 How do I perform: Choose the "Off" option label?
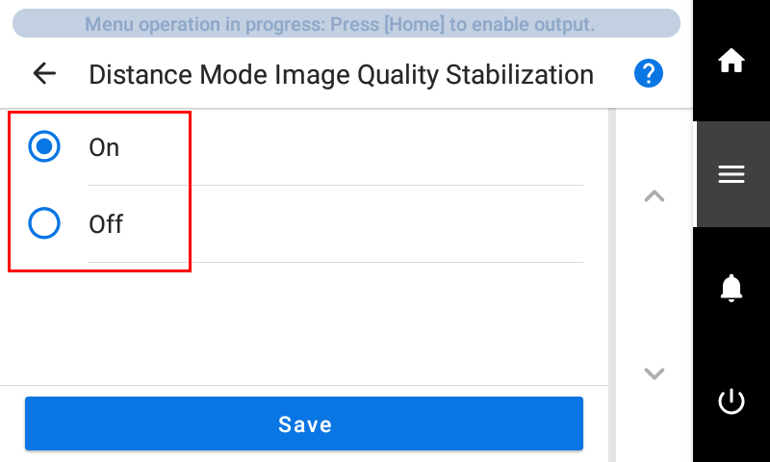[x=106, y=224]
